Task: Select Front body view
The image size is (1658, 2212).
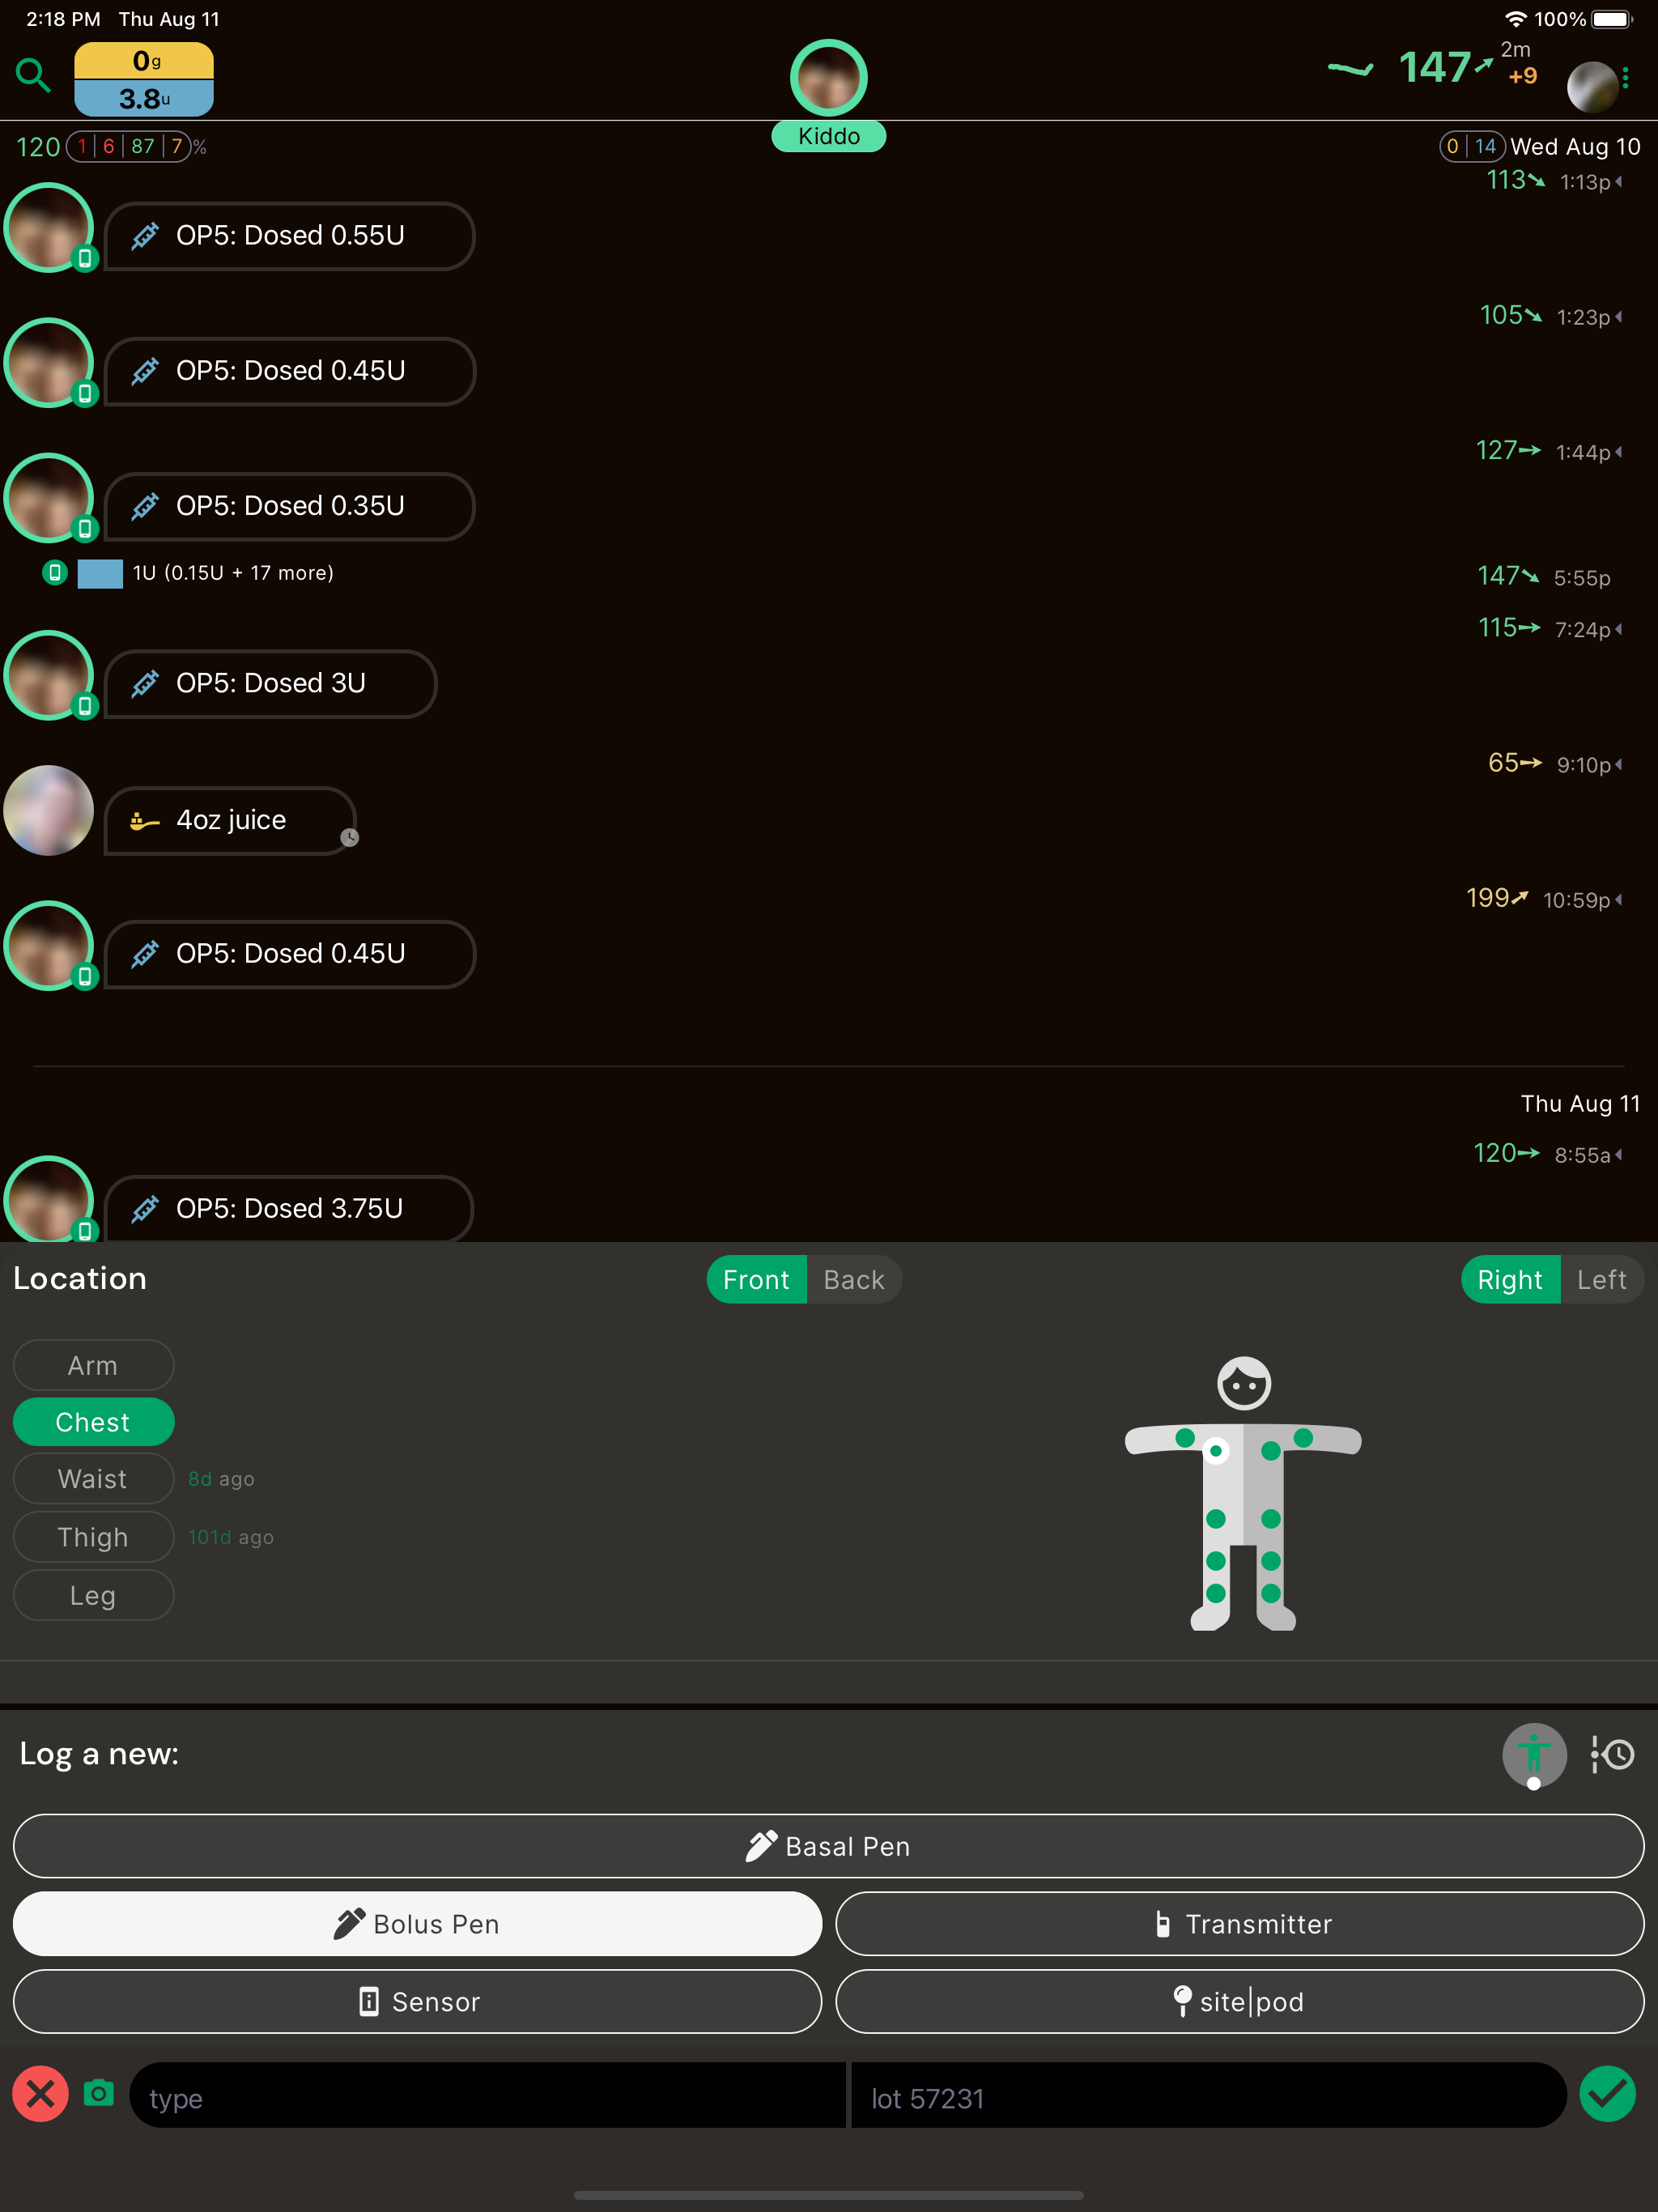Action: 756,1280
